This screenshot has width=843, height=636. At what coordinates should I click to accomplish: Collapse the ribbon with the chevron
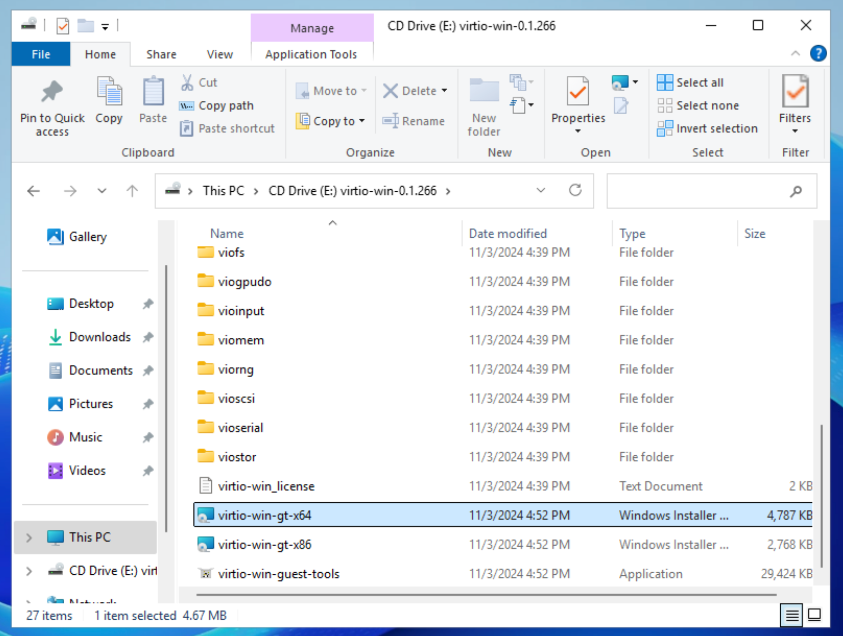click(x=795, y=53)
